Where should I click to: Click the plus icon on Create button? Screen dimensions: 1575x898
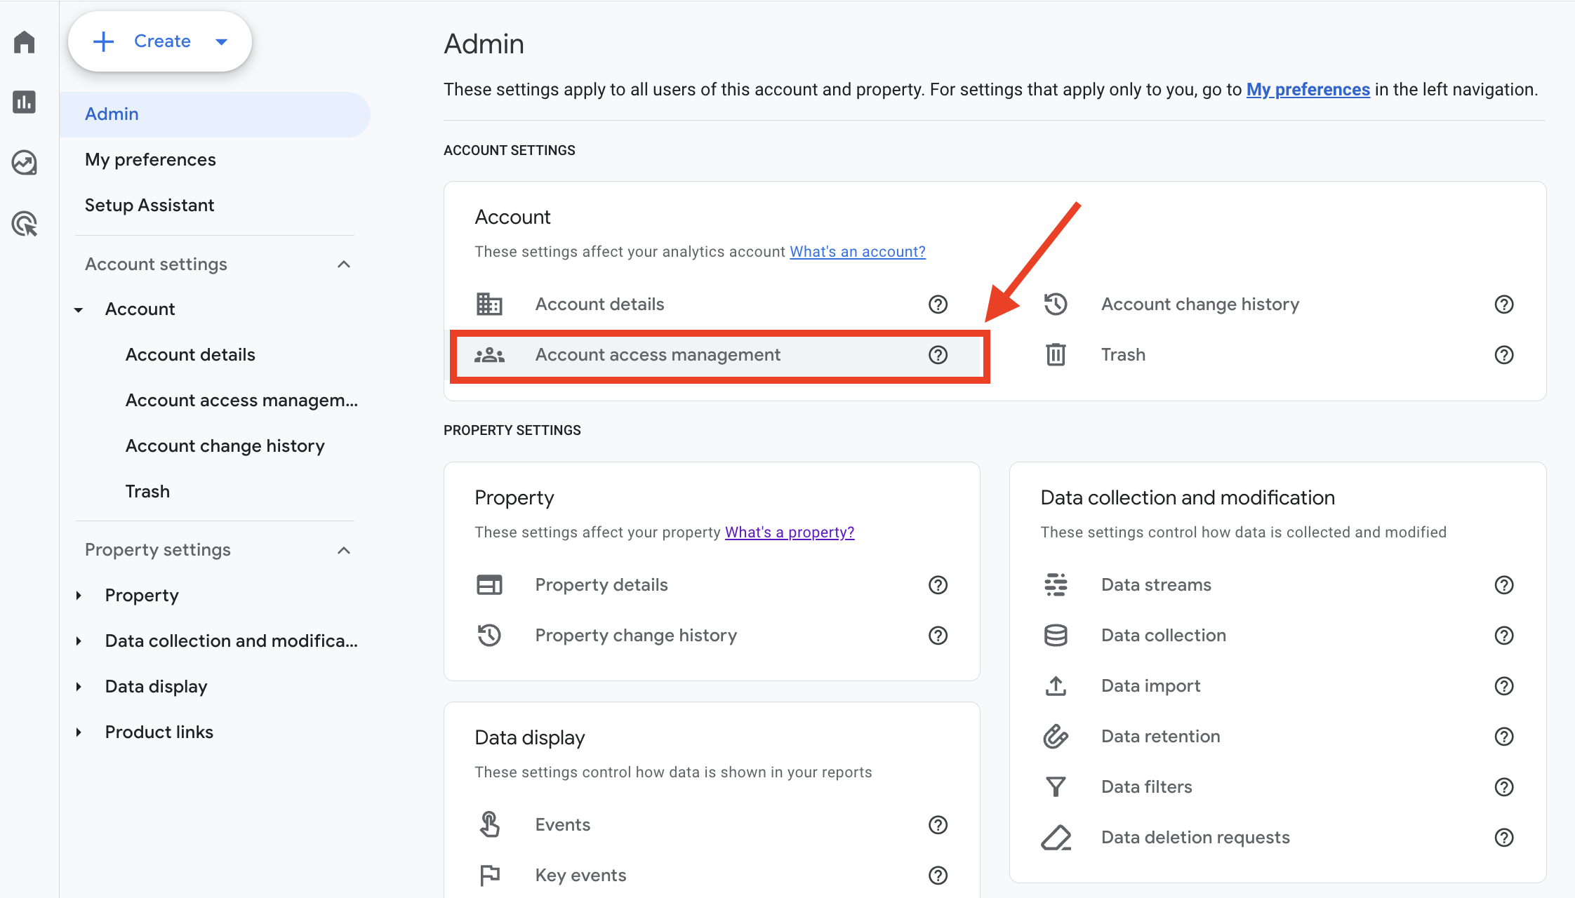click(x=104, y=41)
